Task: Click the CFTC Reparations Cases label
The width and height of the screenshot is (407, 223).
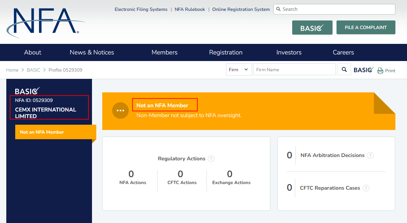Action: (330, 188)
